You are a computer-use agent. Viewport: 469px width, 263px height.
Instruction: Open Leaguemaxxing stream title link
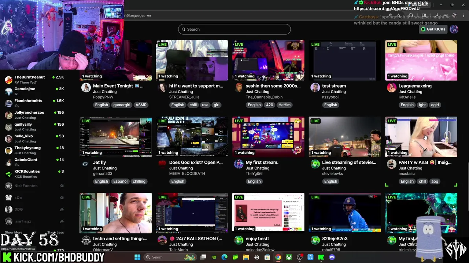[x=415, y=86]
